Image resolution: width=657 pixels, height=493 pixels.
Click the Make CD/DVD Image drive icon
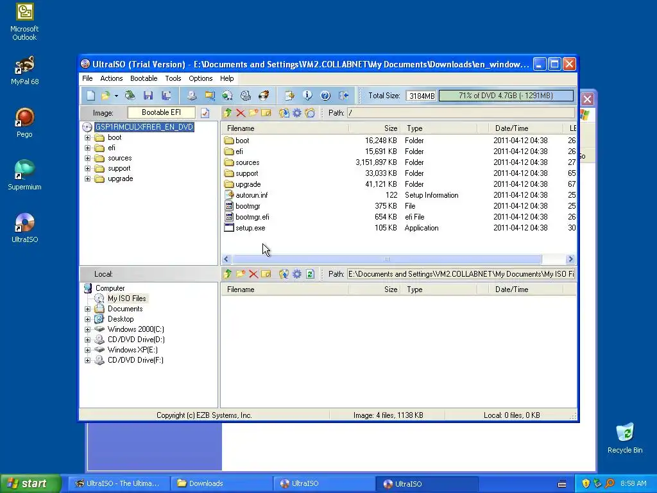tap(192, 96)
